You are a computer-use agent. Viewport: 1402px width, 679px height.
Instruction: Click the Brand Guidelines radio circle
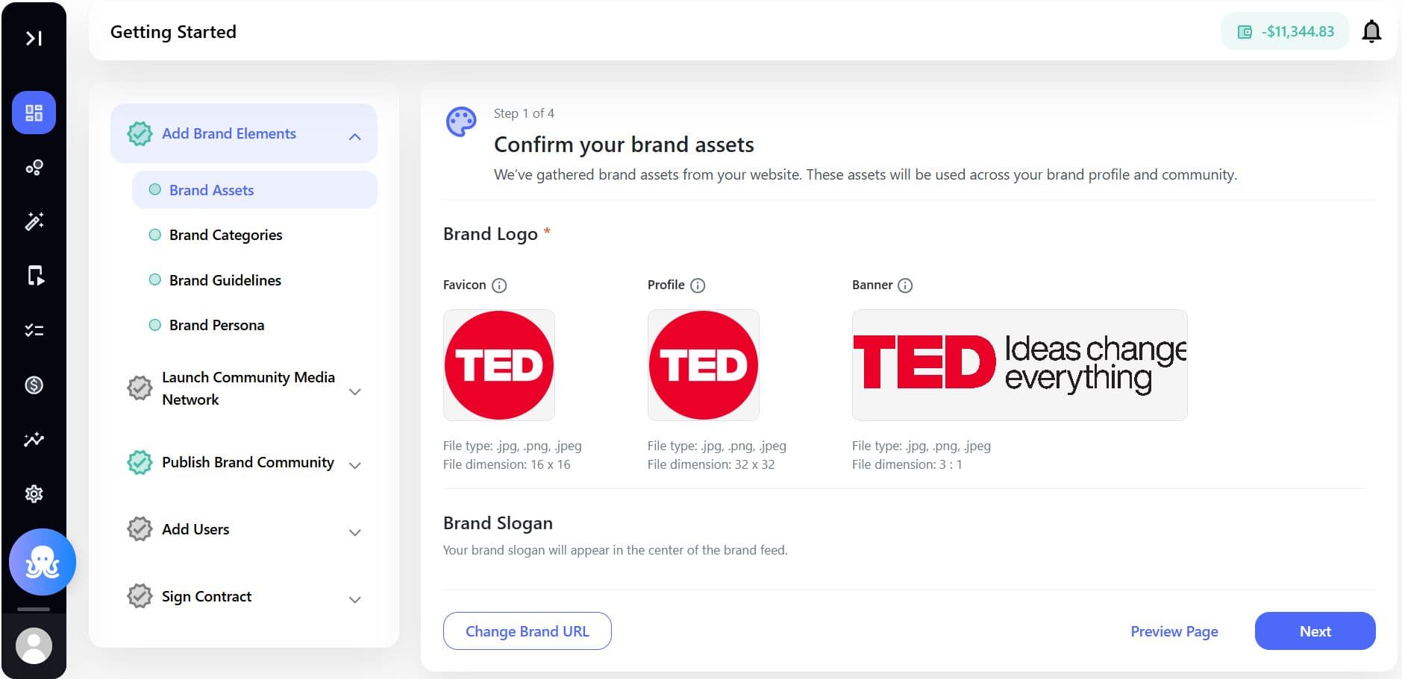pyautogui.click(x=155, y=280)
